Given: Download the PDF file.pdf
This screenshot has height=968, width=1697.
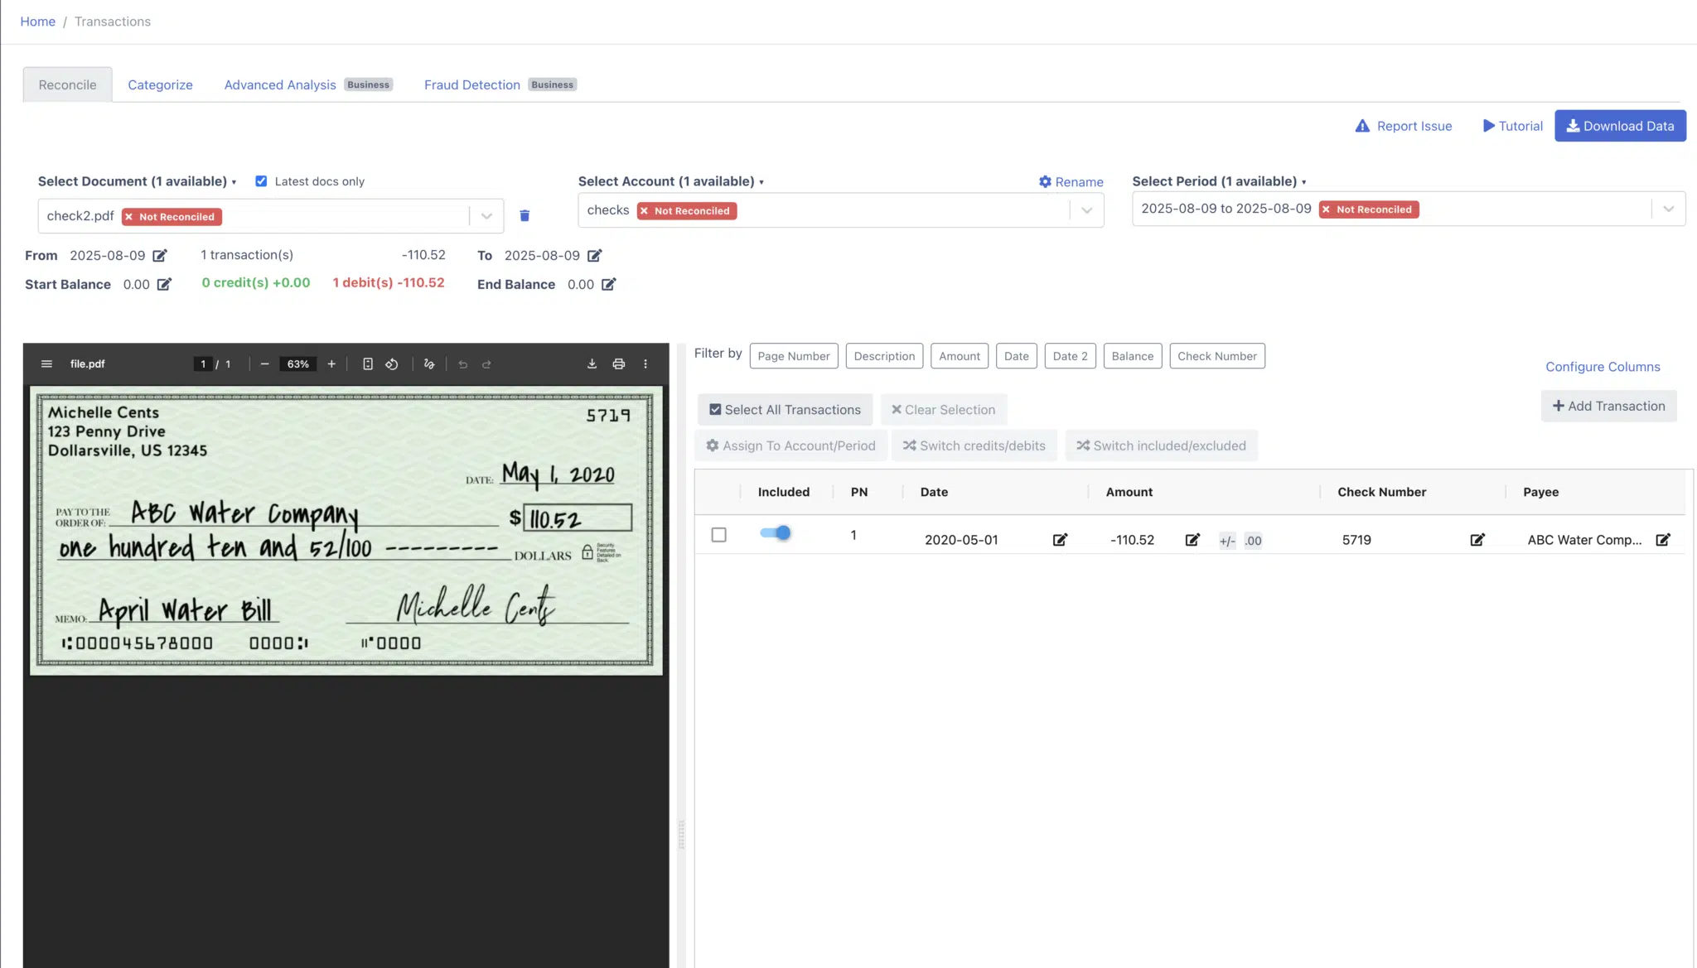Looking at the screenshot, I should (592, 364).
